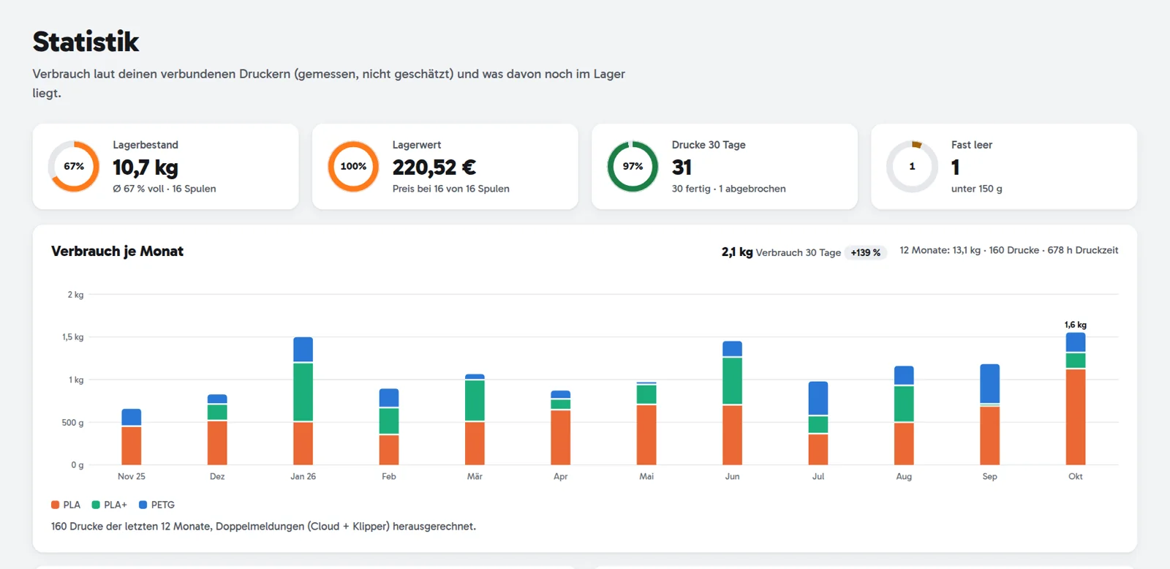Click the Jul bar's blue PETG segment
The width and height of the screenshot is (1170, 569).
[818, 399]
